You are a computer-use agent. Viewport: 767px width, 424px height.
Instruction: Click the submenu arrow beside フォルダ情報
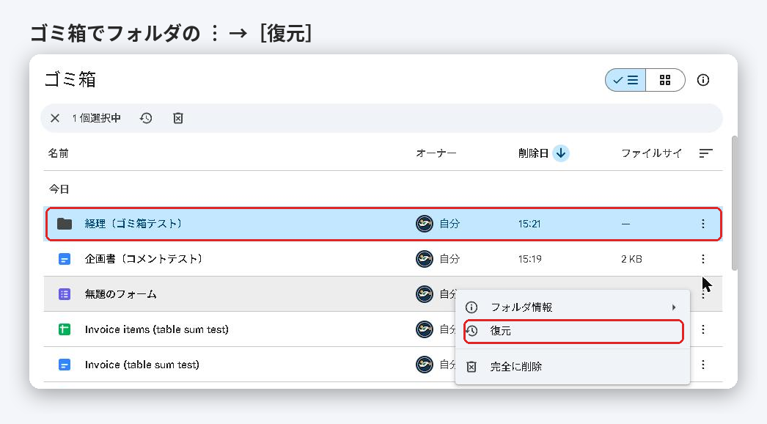click(x=674, y=307)
